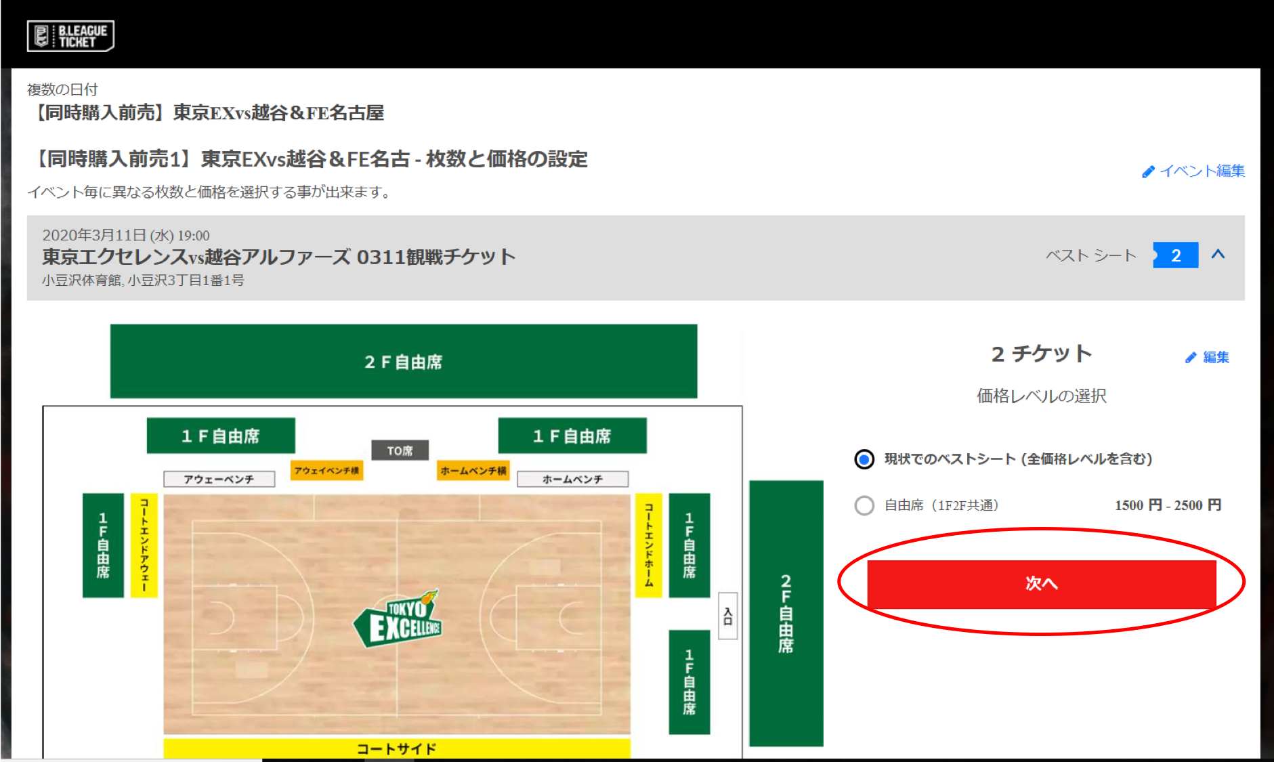Click the TO席 box on seat map
This screenshot has width=1274, height=762.
click(x=400, y=450)
